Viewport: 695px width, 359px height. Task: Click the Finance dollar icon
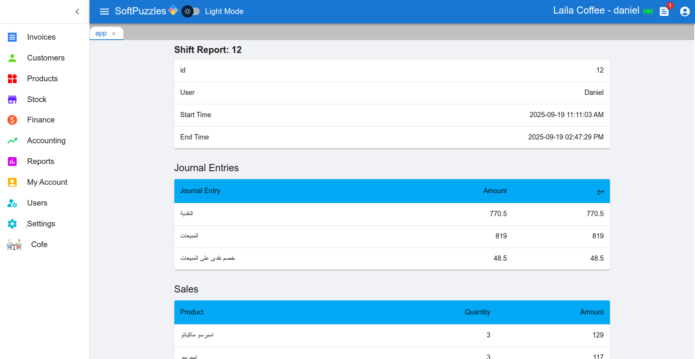12,120
